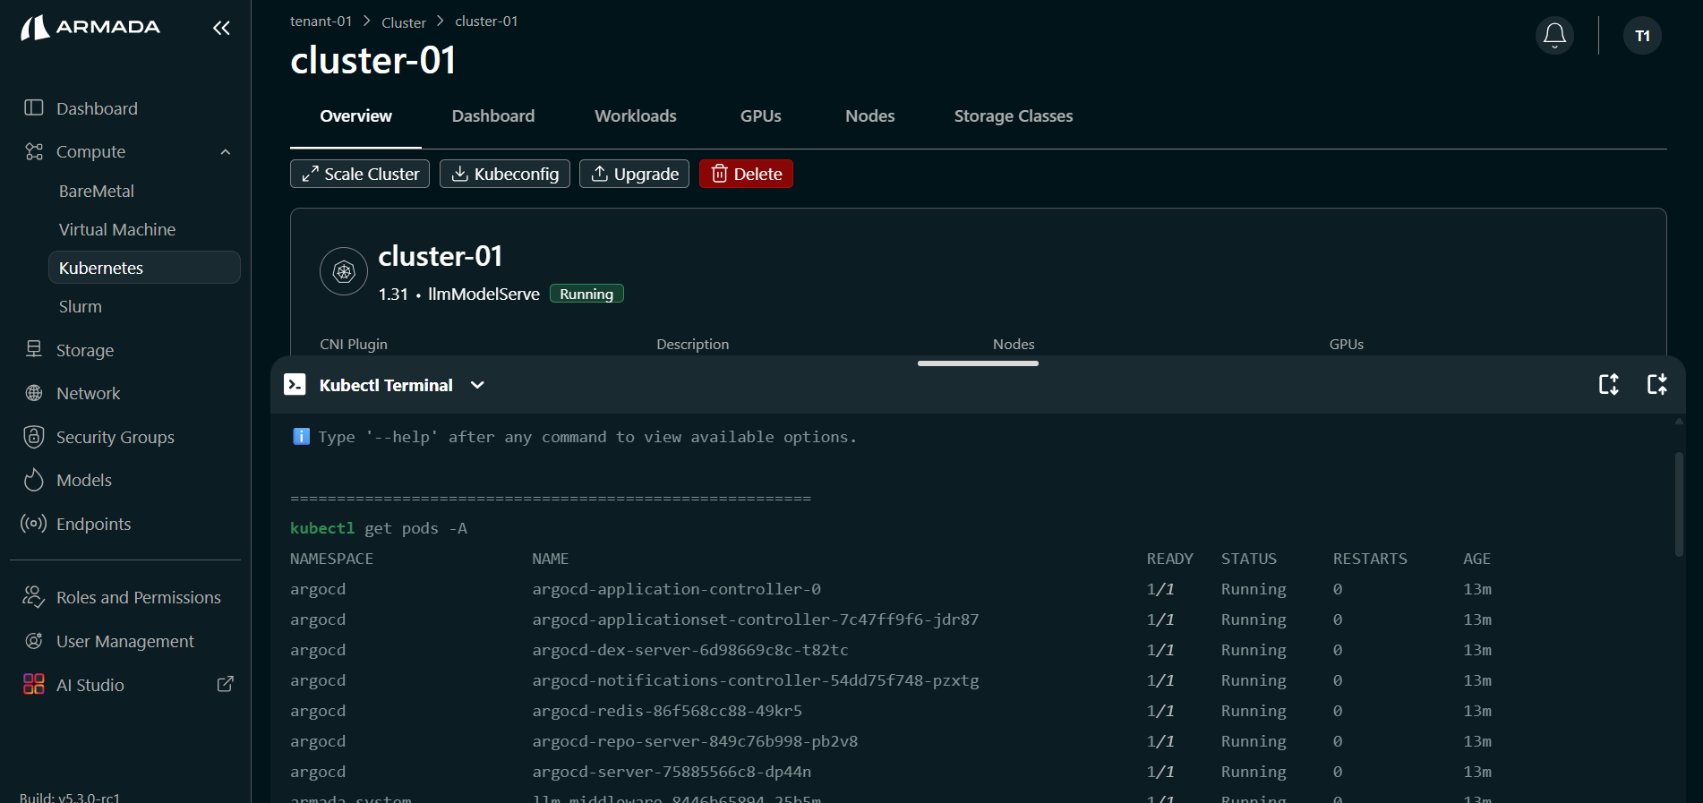
Task: Select argocd-redis-86f568cc88-49kr5 pod name
Action: [667, 711]
